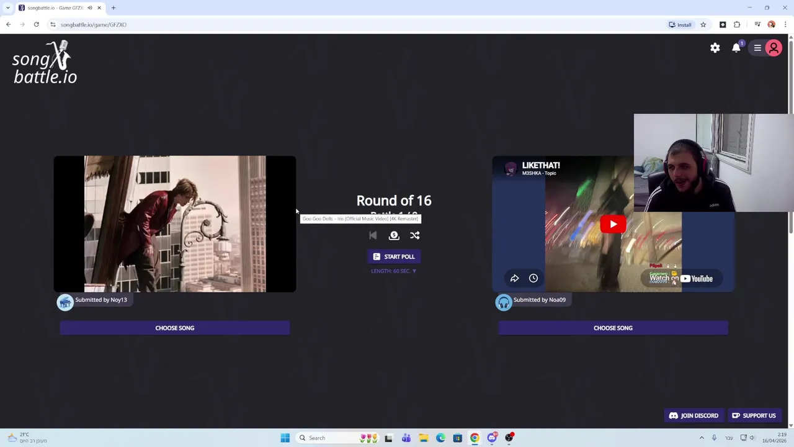
Task: Open the notifications bell
Action: point(736,48)
